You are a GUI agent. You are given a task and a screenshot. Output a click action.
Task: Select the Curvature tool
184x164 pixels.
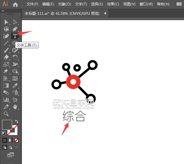pyautogui.click(x=6, y=36)
